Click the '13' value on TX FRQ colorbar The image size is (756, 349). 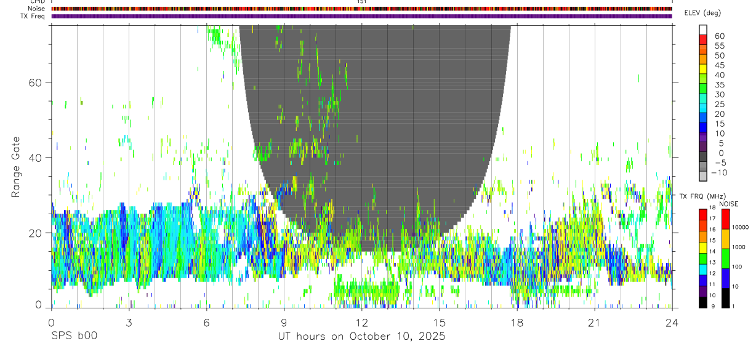coord(712,262)
